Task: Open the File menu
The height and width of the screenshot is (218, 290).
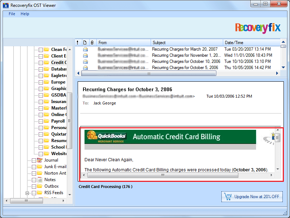Action: [12, 14]
